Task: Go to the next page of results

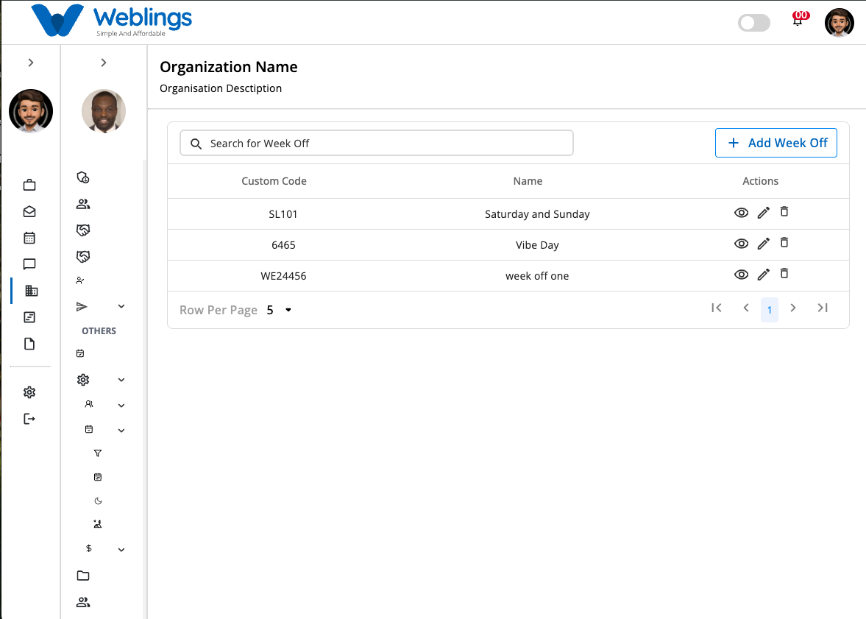Action: point(793,308)
